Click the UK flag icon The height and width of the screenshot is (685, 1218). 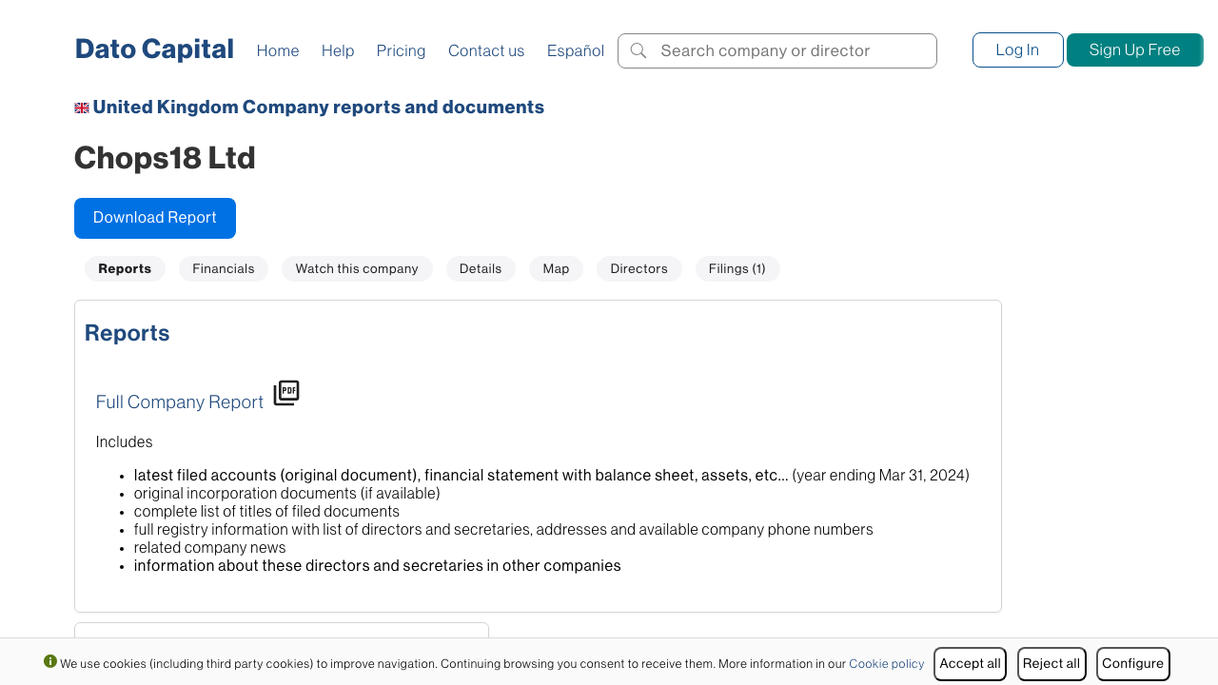pos(82,108)
